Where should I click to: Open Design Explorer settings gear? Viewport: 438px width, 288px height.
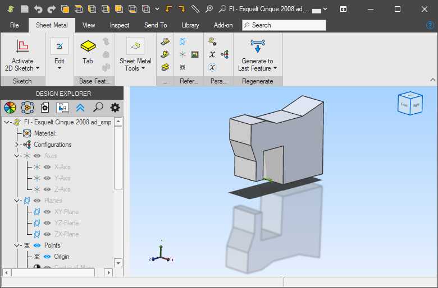click(x=115, y=108)
